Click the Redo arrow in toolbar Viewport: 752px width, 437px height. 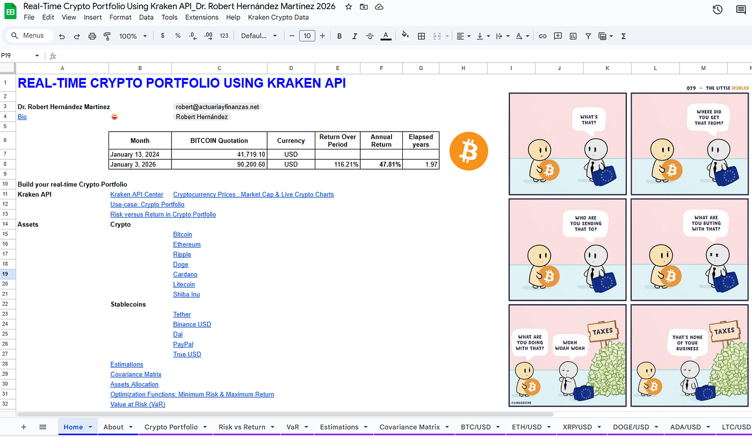pos(77,36)
